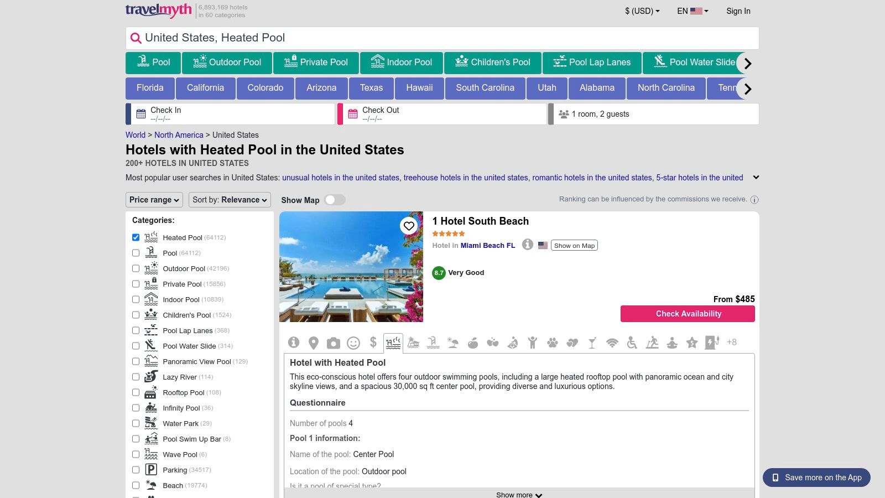Image resolution: width=885 pixels, height=498 pixels.
Task: Click the travelmyth logo
Action: pos(159,11)
